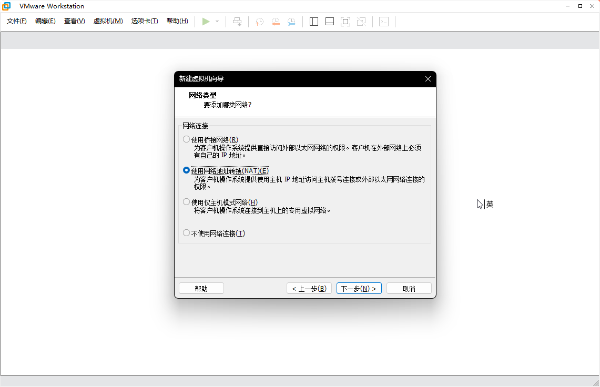
Task: Maximize the VMware Workstation window
Action: [x=580, y=6]
